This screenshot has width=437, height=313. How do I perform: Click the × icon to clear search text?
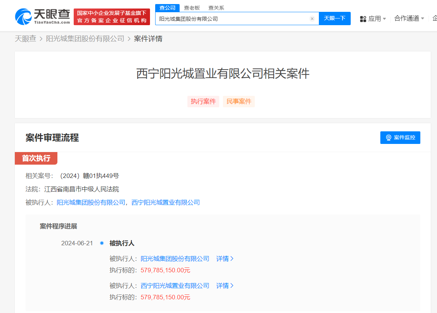[312, 18]
